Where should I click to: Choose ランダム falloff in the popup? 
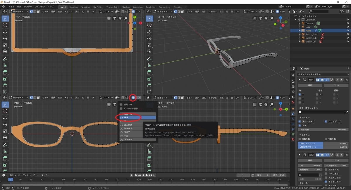(x=137, y=139)
